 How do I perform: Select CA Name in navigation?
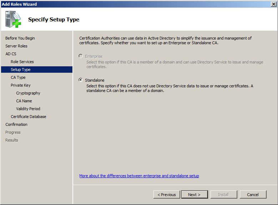click(24, 101)
